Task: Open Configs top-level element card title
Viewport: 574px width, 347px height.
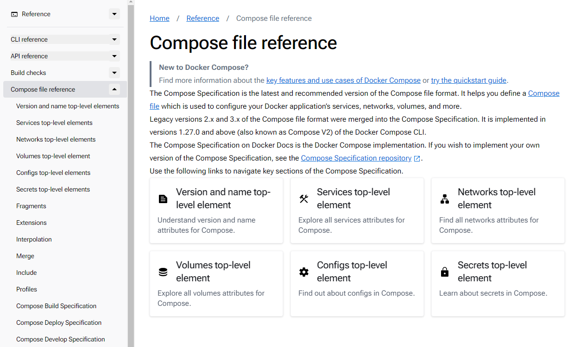Action: tap(352, 272)
